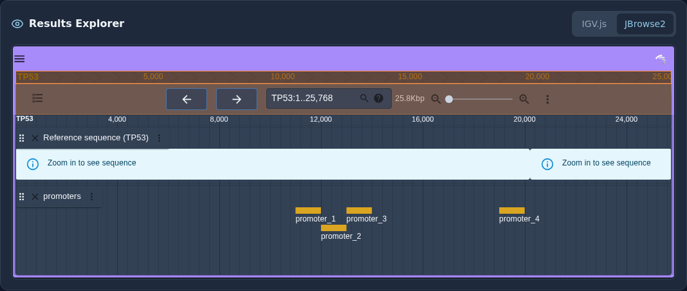
Task: Select the promoter_4 feature bar
Action: (x=512, y=211)
